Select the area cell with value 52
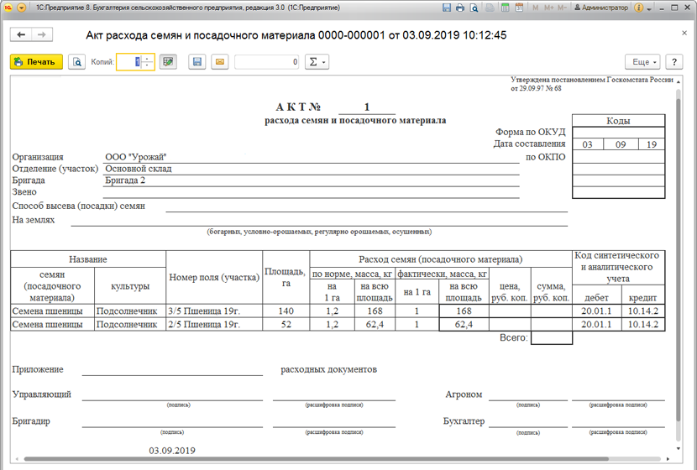The width and height of the screenshot is (697, 470). point(286,324)
